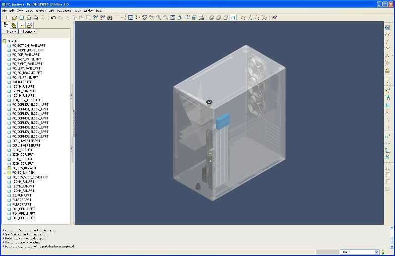Toggle datum points display
Screen dimensions: 395x256
(257, 18)
